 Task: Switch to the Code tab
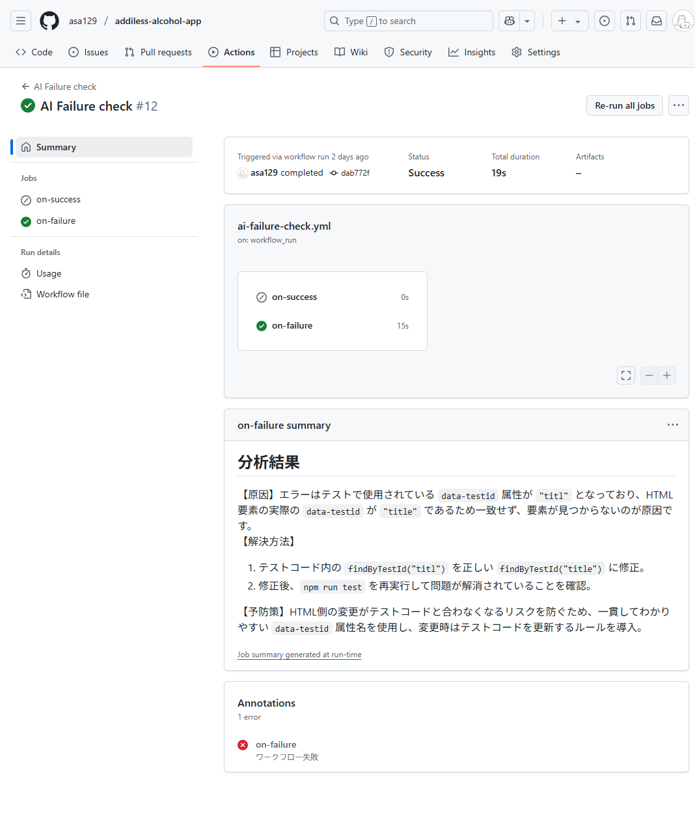tap(34, 52)
